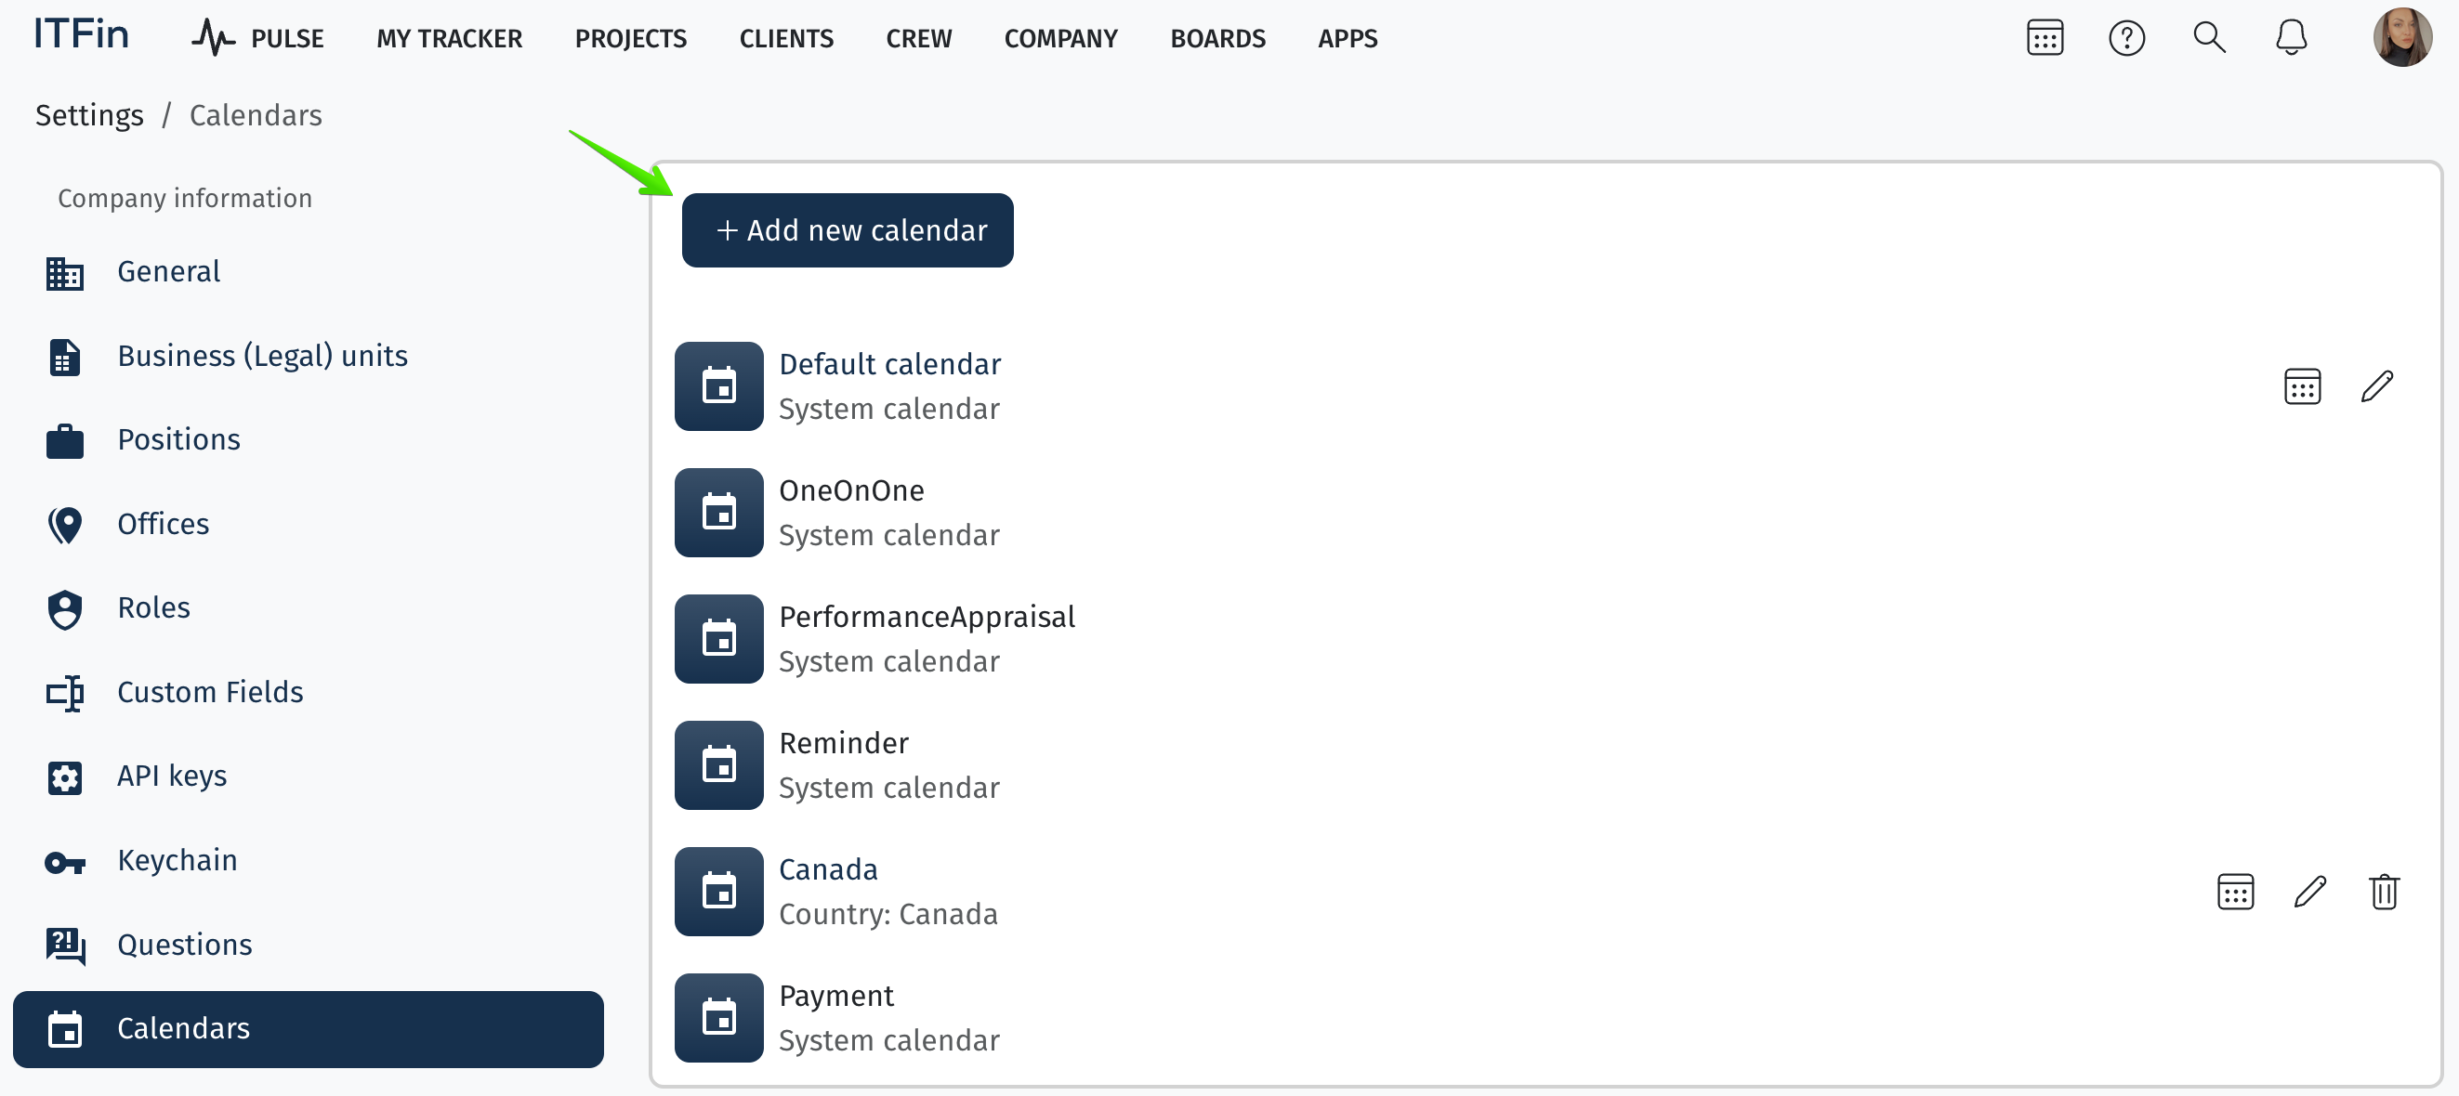Screen dimensions: 2459x1096
Task: Open the user avatar profile menu
Action: pyautogui.click(x=2400, y=37)
